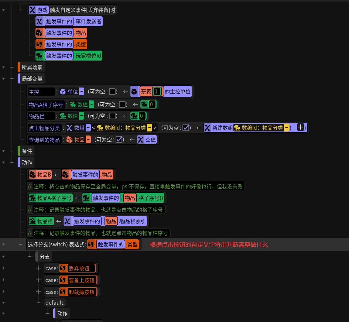The height and width of the screenshot is (322, 349).
Task: Click the 数值 type icon in 物品栏 row
Action: tap(62, 116)
